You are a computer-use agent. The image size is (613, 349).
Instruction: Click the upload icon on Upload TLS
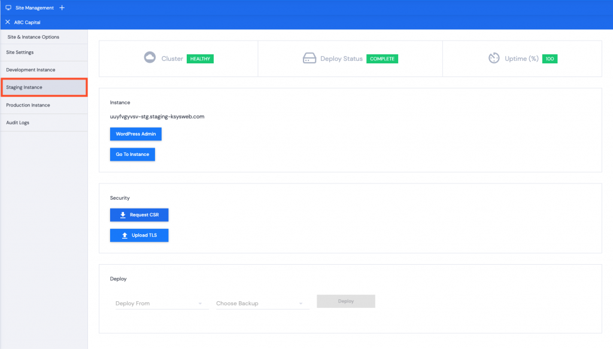point(125,235)
